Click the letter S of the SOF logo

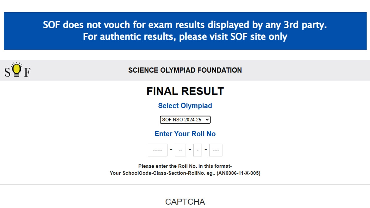(x=7, y=72)
